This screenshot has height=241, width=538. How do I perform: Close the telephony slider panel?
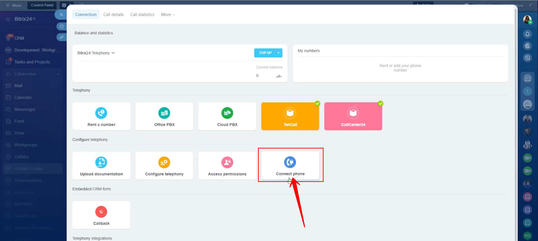click(x=61, y=15)
